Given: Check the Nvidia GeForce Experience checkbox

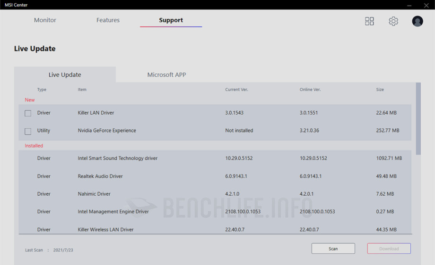Looking at the screenshot, I should coord(28,131).
